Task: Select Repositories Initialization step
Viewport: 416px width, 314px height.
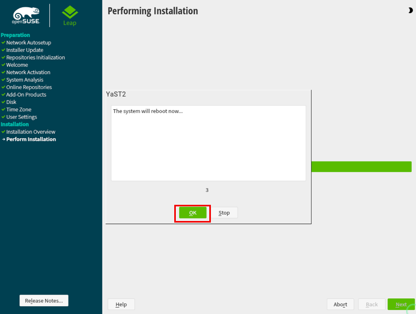Action: pyautogui.click(x=36, y=57)
